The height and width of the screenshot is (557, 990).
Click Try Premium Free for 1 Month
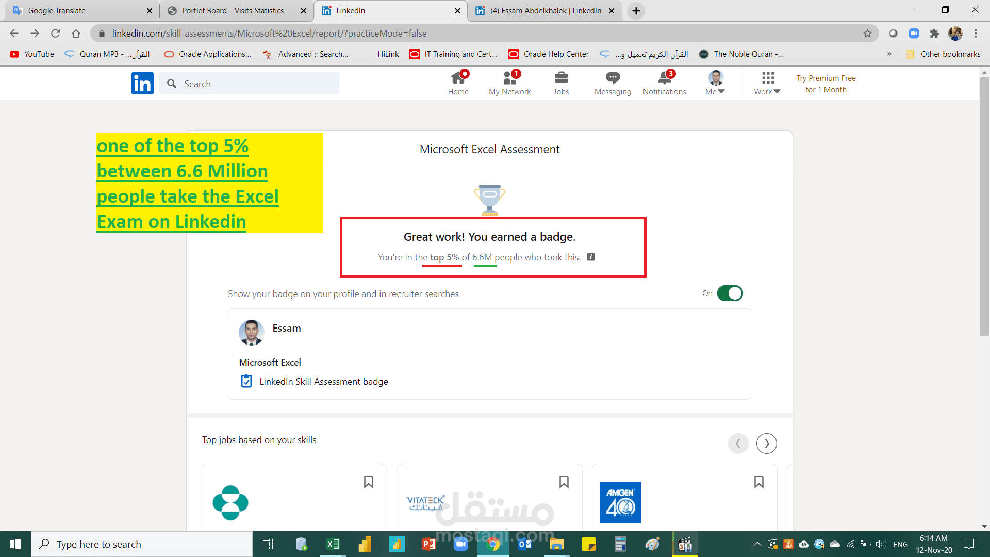825,84
